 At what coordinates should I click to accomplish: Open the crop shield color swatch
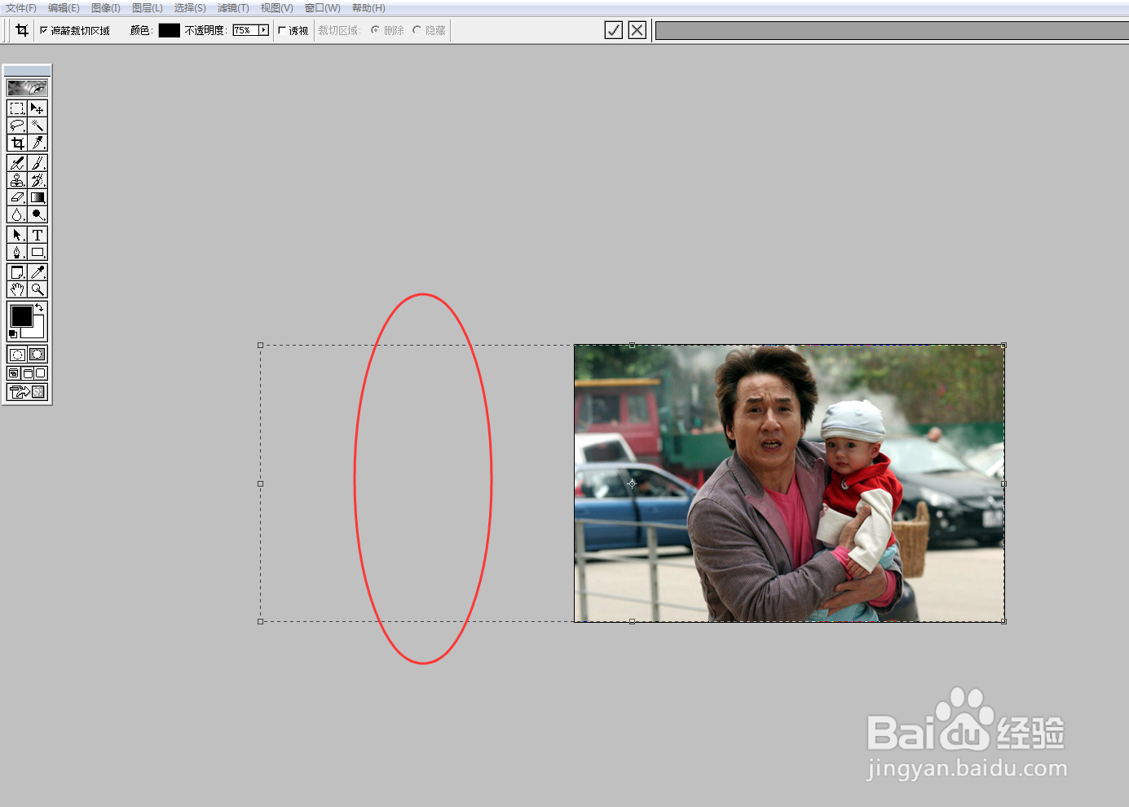pyautogui.click(x=169, y=30)
